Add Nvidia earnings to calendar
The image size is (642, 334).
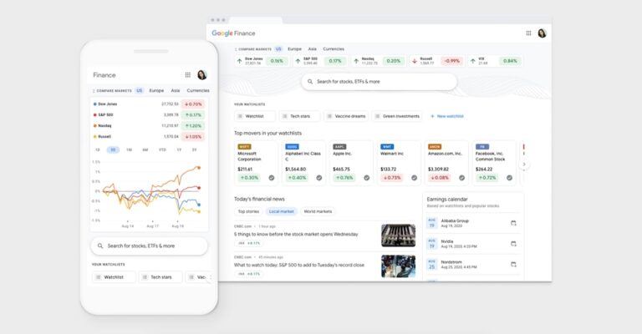coord(513,244)
